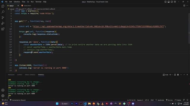Open the Source Control view
This screenshot has height=106, width=190.
click(x=3, y=18)
